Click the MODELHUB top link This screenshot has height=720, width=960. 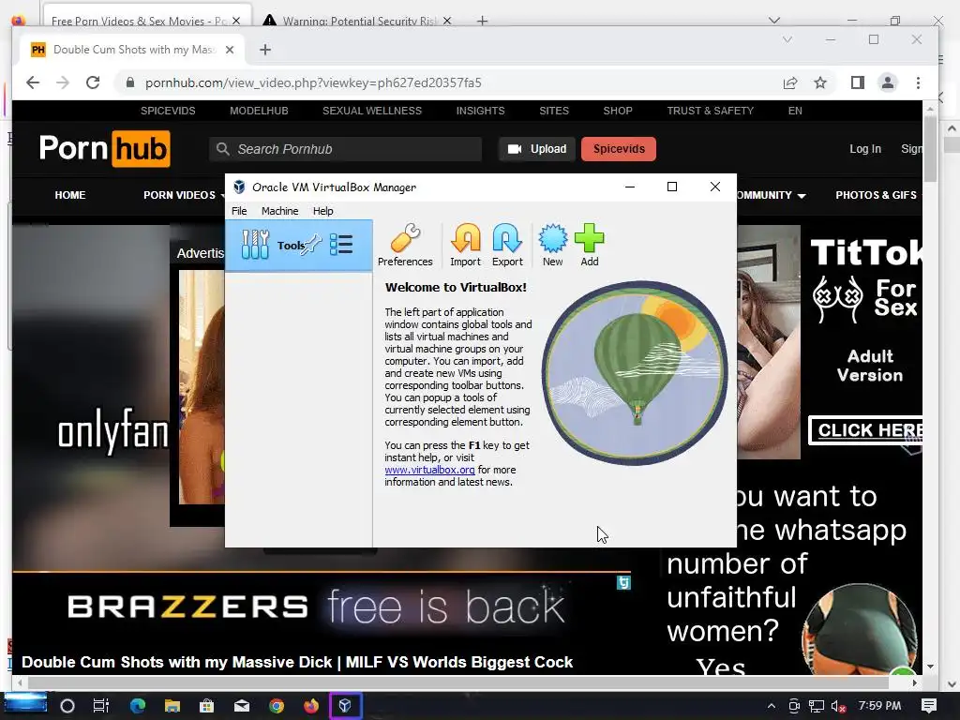click(x=259, y=111)
